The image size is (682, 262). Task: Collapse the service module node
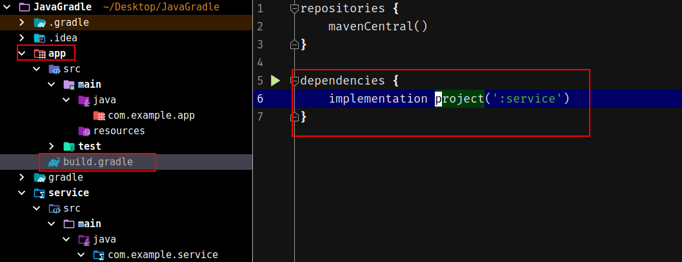(x=22, y=193)
